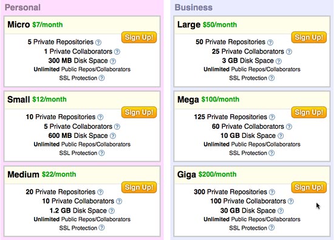Open help icon beside 20 Private Repositories
The image size is (334, 240).
coord(100,192)
